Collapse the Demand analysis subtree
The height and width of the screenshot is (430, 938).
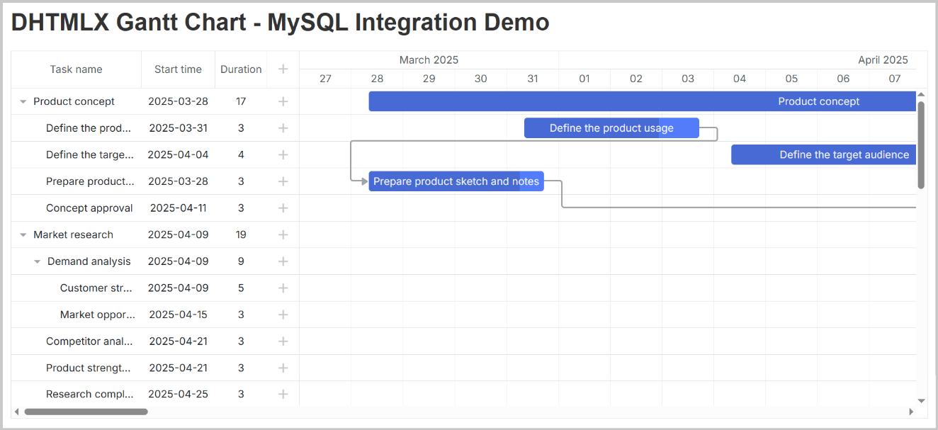[37, 261]
